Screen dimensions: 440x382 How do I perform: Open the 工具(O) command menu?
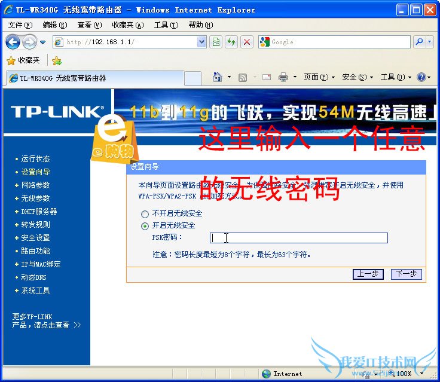point(396,77)
